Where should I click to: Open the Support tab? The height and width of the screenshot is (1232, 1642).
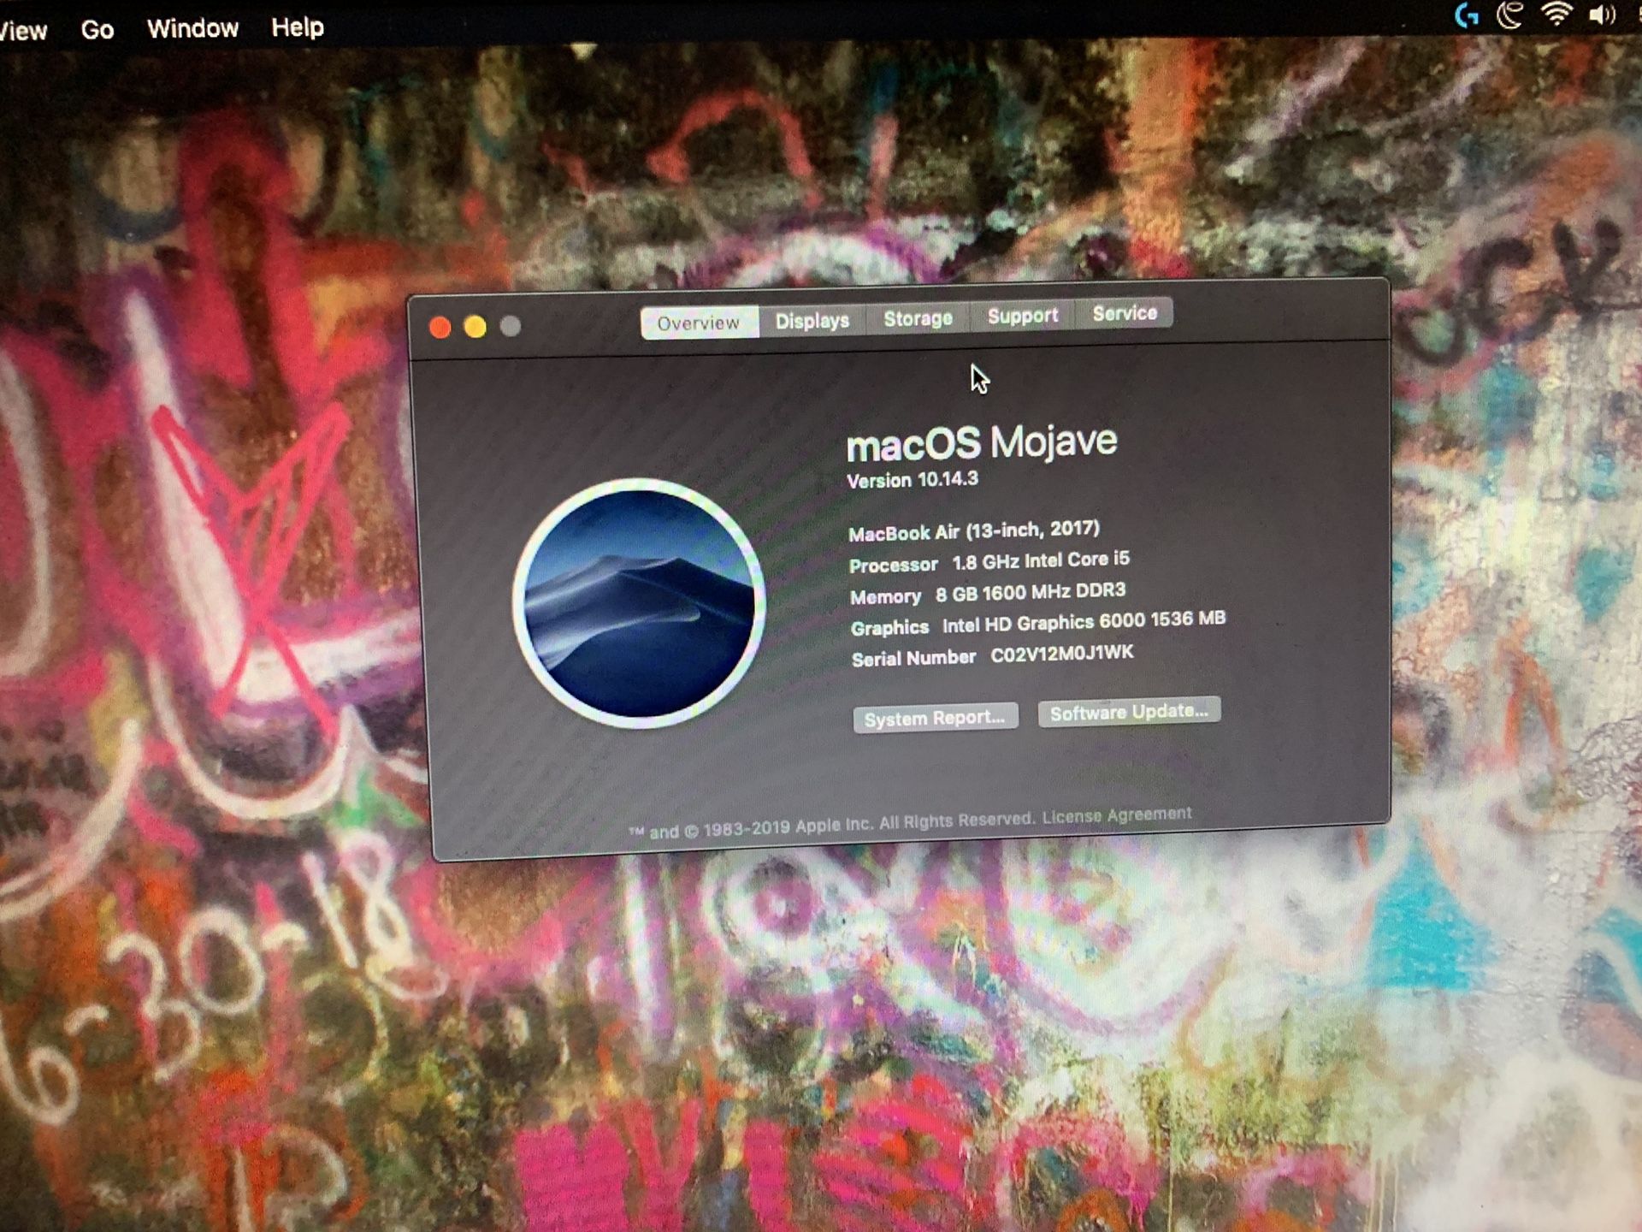coord(1023,316)
